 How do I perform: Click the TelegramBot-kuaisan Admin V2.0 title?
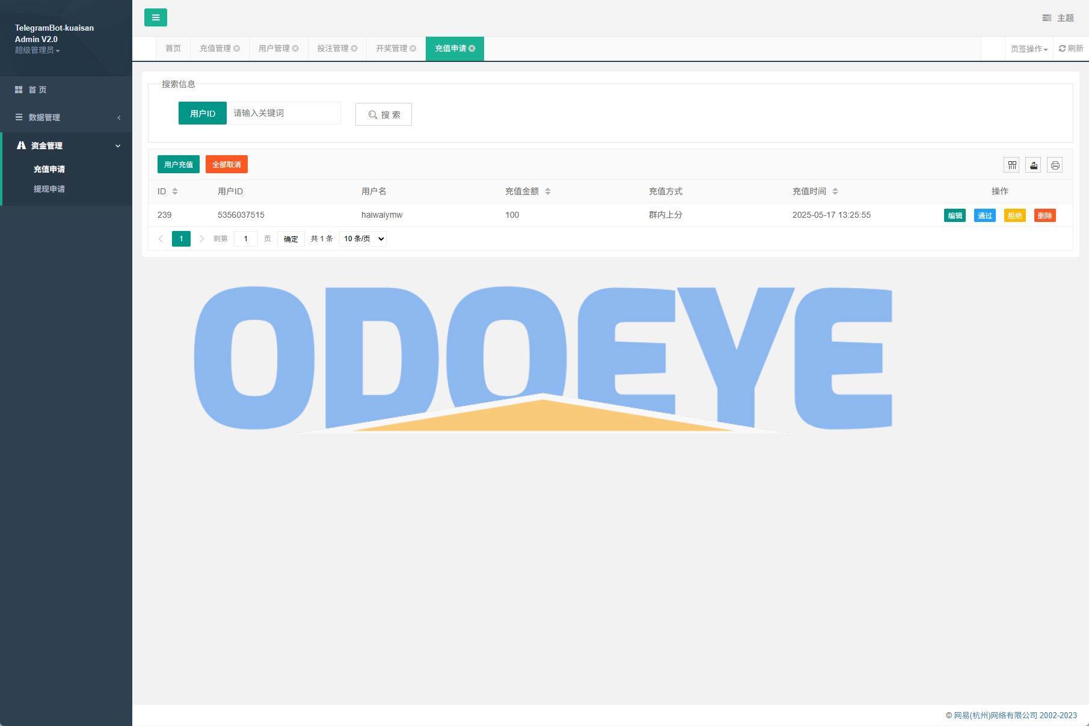point(54,34)
